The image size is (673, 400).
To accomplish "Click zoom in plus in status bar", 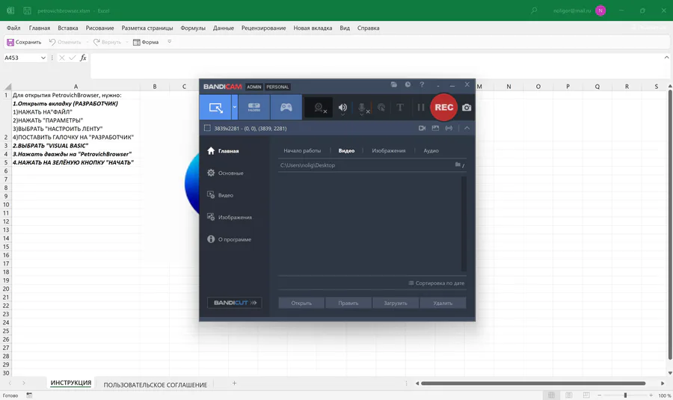I will (x=651, y=396).
